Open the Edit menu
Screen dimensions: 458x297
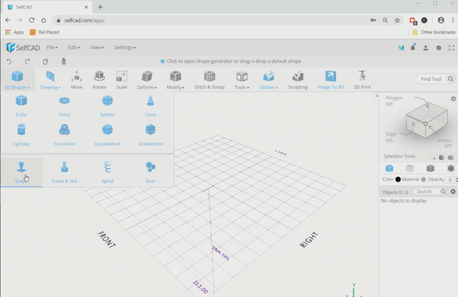pos(74,47)
